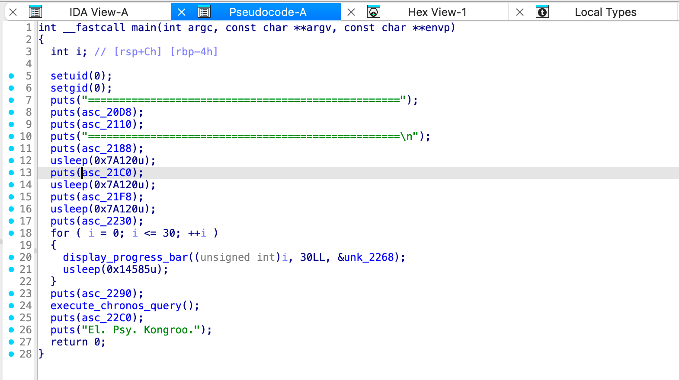Click the Hex View-1 tab icon
Screen dimensions: 679x380
click(x=373, y=12)
